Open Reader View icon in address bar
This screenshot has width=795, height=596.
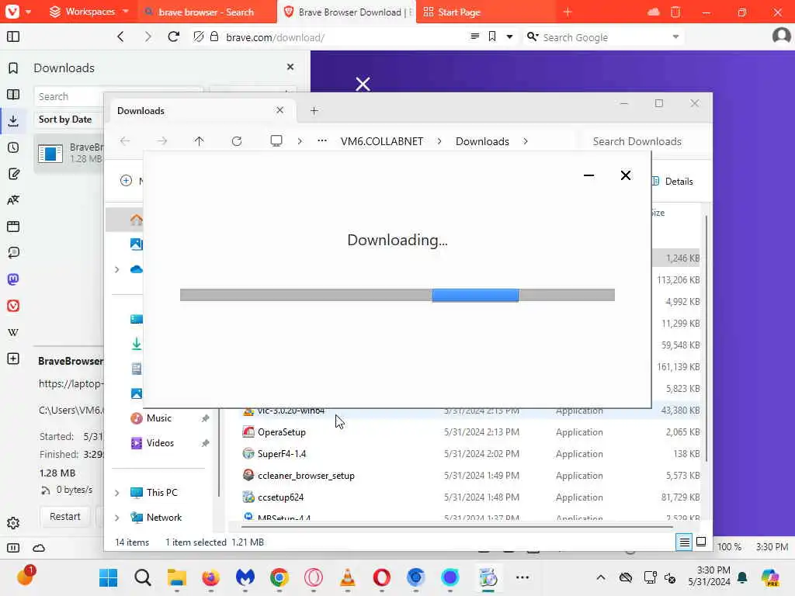(474, 36)
